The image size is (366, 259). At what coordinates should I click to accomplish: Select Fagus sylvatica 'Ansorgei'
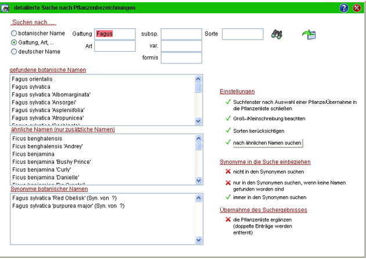(x=44, y=102)
